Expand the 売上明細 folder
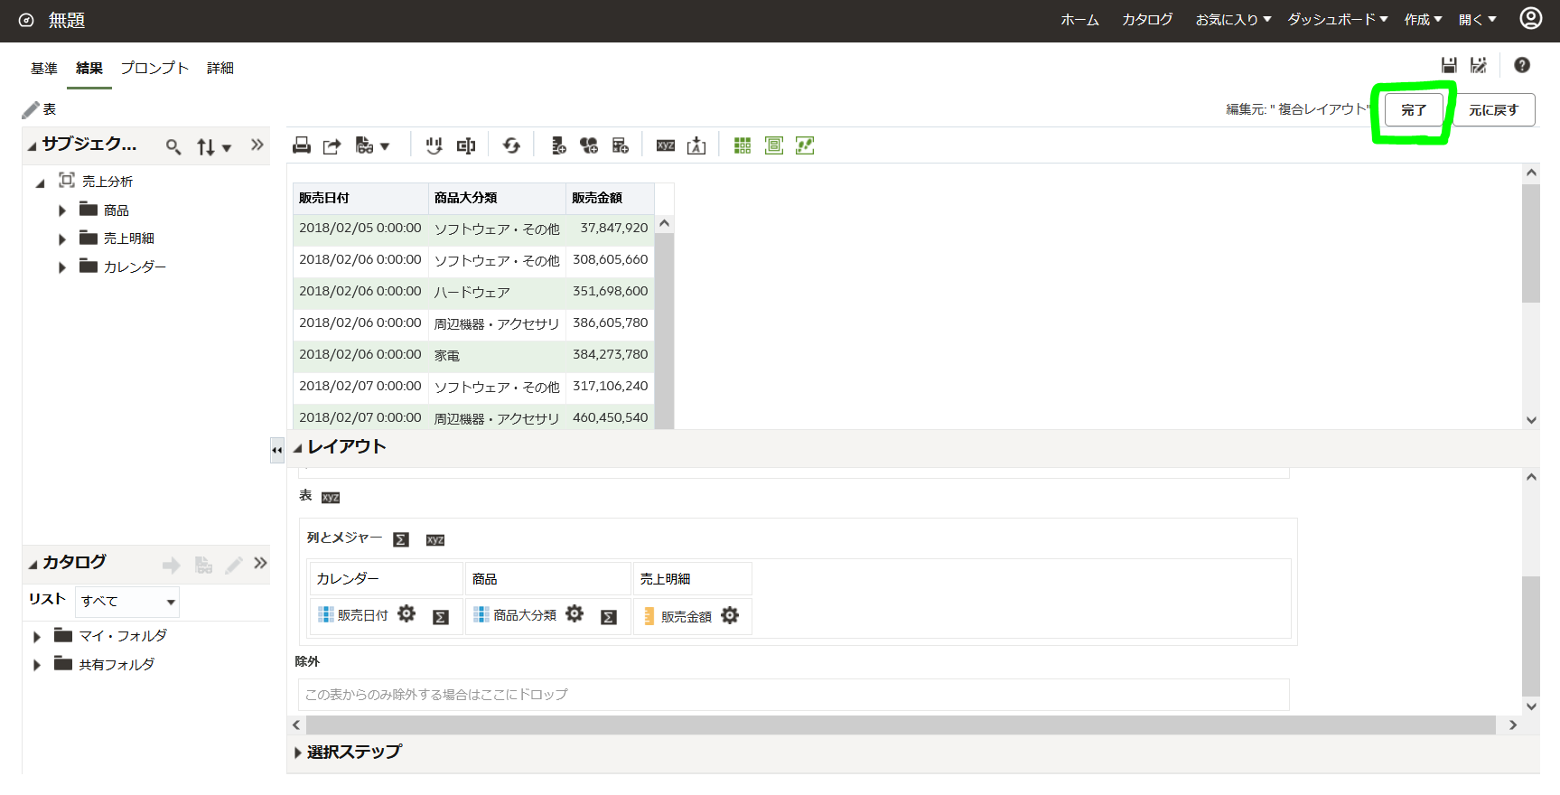The height and width of the screenshot is (795, 1560). click(62, 239)
